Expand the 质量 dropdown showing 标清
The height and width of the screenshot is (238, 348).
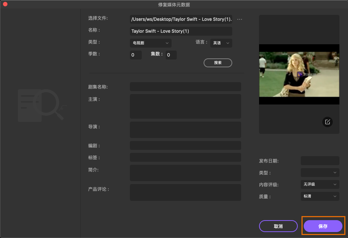320,196
